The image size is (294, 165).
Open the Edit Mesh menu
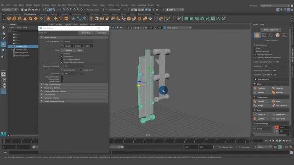pyautogui.click(x=62, y=5)
